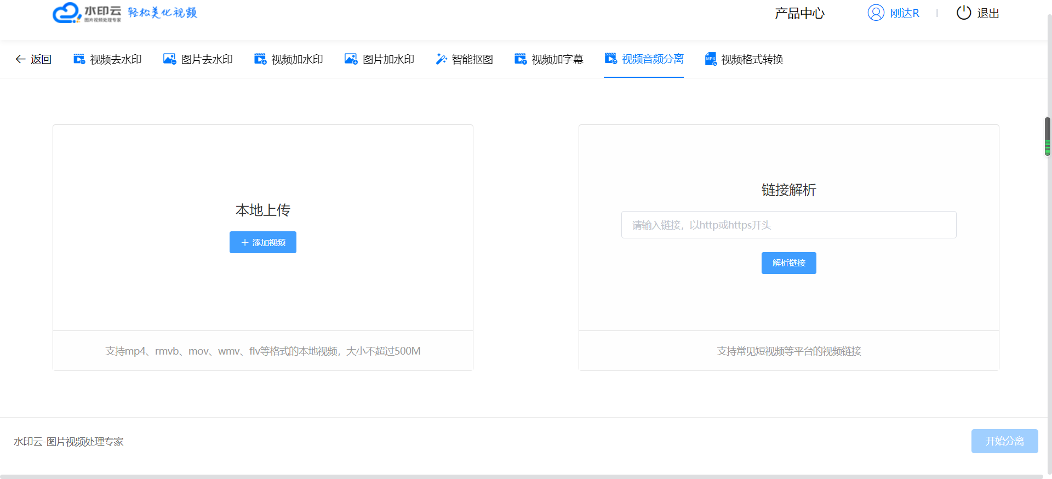Viewport: 1052px width, 479px height.
Task: Click the user avatar icon
Action: (x=876, y=13)
